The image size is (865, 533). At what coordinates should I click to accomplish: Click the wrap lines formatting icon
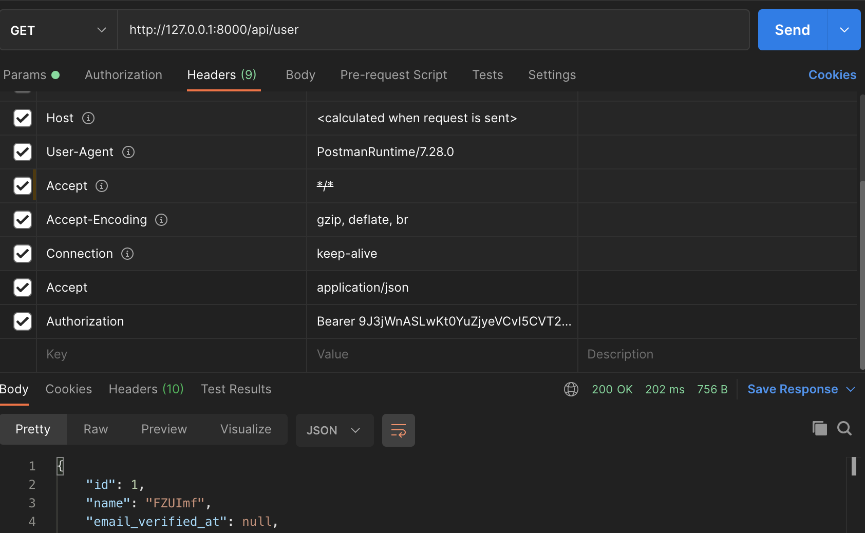click(x=398, y=430)
